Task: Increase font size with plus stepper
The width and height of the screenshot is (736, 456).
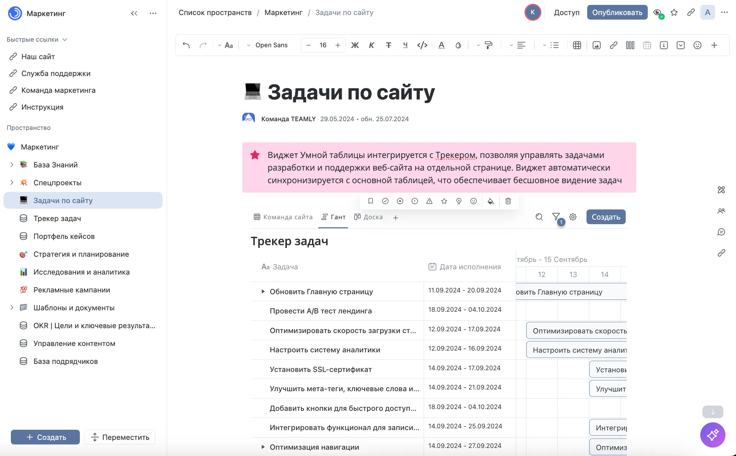Action: (338, 45)
